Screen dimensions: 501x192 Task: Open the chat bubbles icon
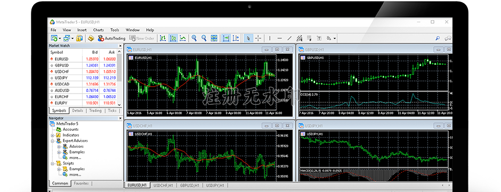click(448, 38)
